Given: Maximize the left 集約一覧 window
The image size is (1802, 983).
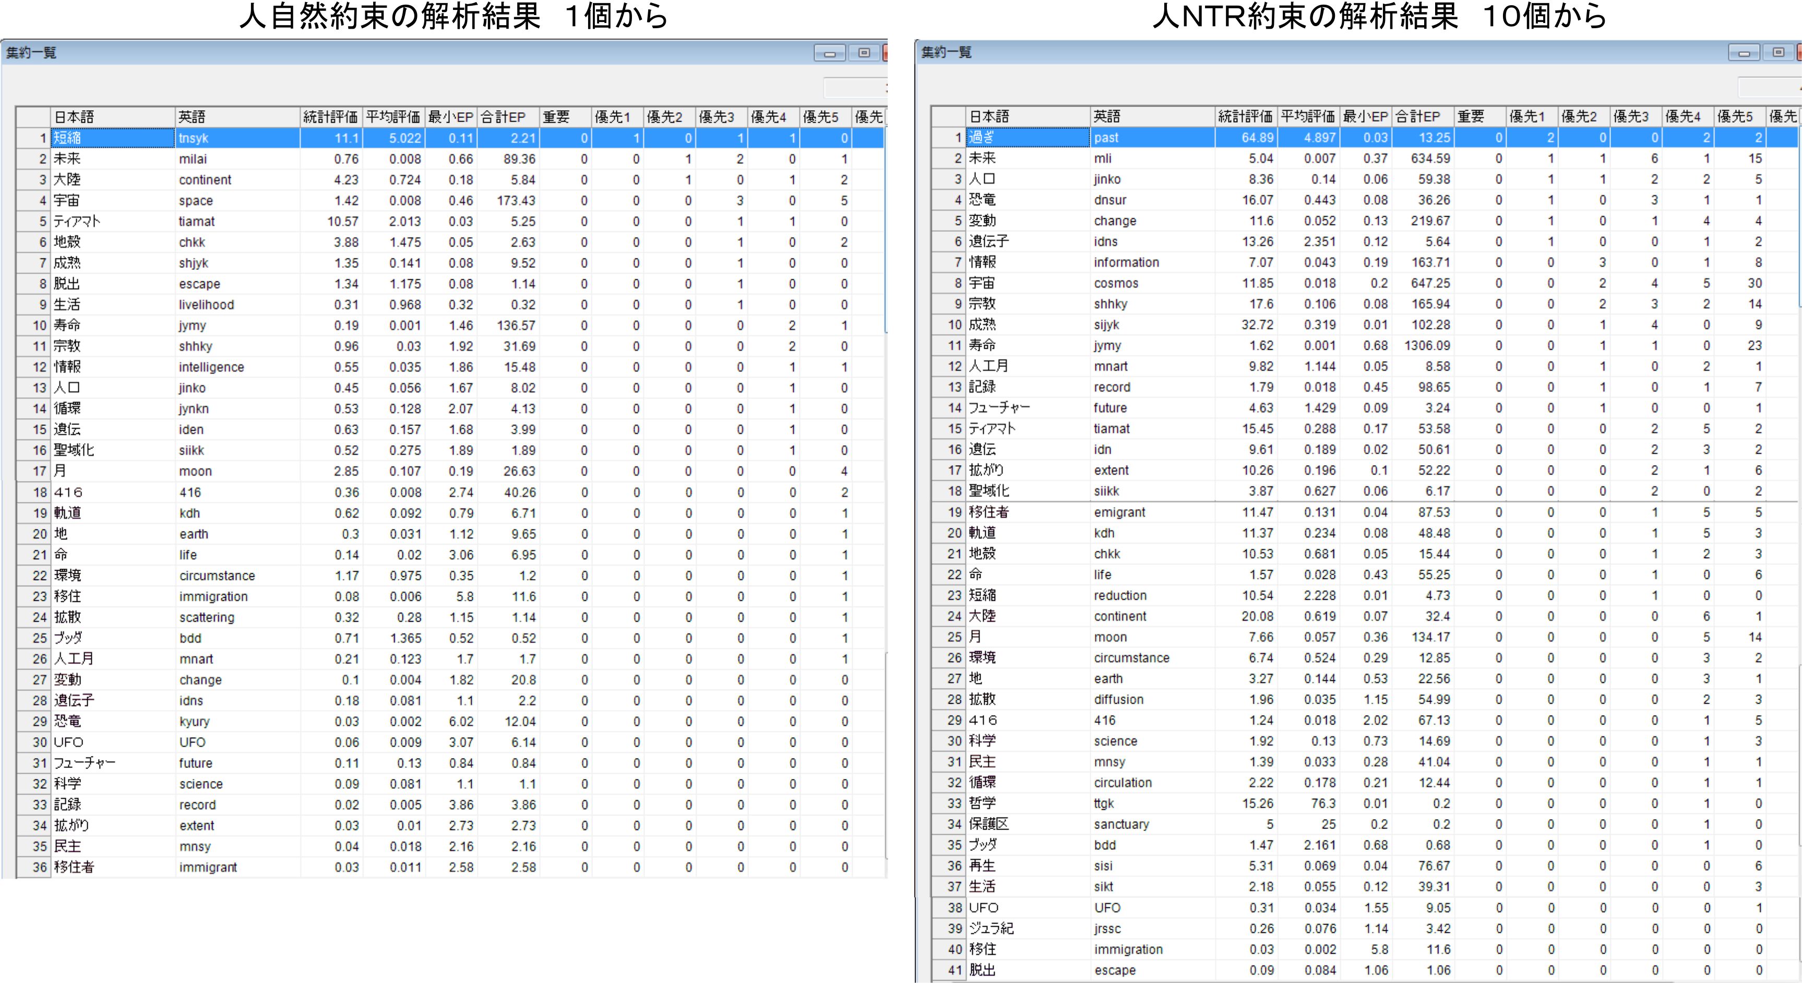Looking at the screenshot, I should [864, 53].
